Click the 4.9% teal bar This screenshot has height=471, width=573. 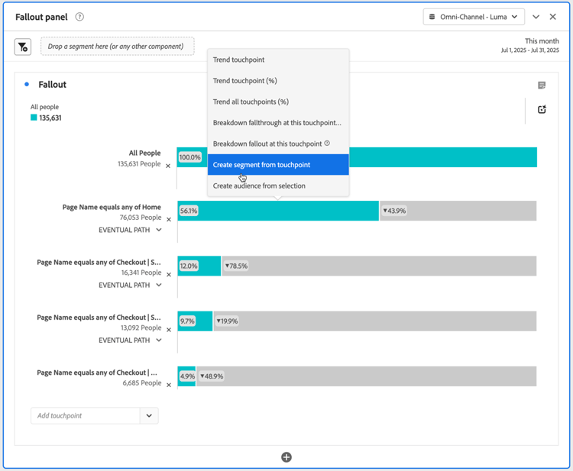pos(186,376)
